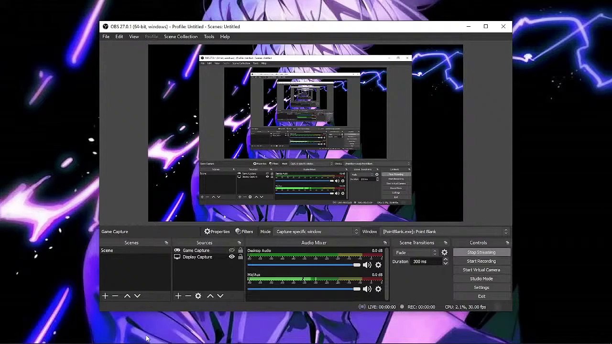Image resolution: width=612 pixels, height=344 pixels.
Task: Remove selected source with minus icon
Action: (188, 296)
